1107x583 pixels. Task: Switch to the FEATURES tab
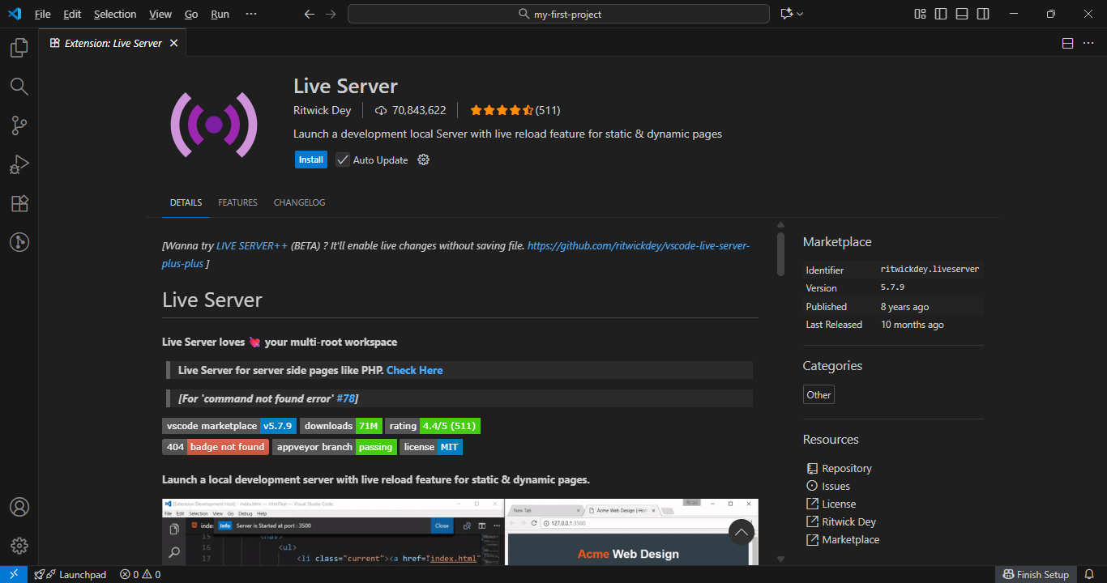(x=237, y=202)
